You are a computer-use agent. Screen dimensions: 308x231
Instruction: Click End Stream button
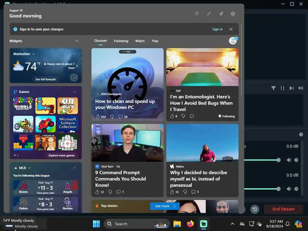click(x=283, y=209)
